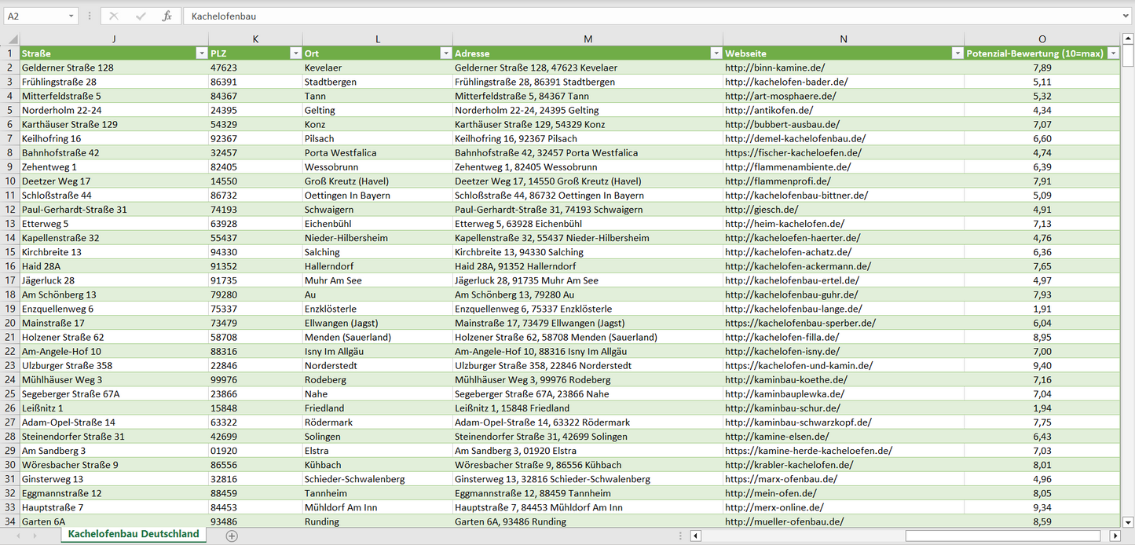Expand the formula bar chevron
Viewport: 1135px width, 545px height.
1126,16
